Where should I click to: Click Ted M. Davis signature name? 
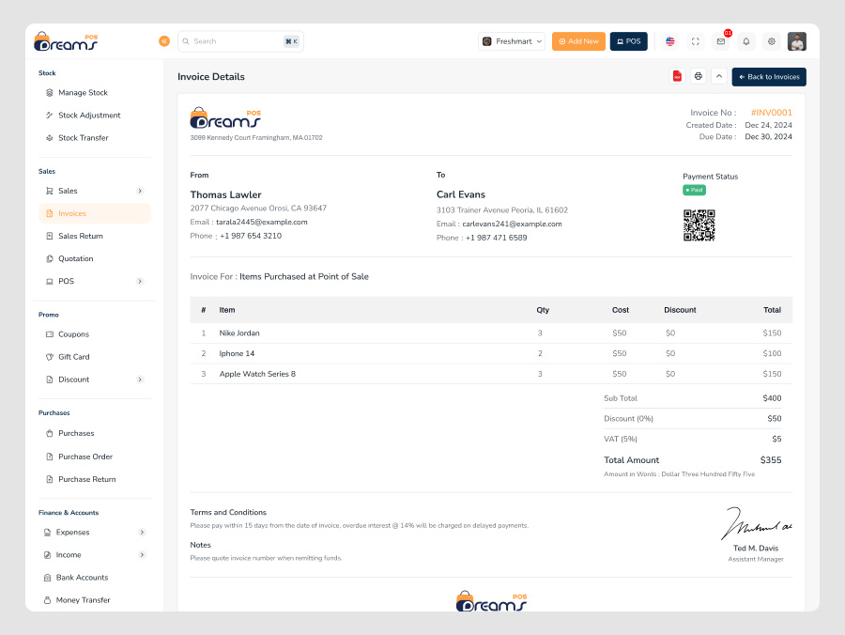coord(756,549)
